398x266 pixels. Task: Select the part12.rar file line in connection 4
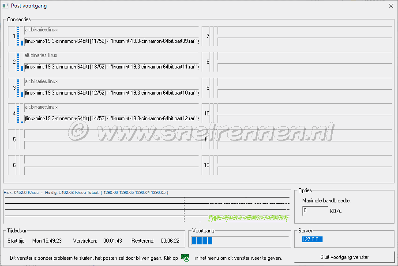(112, 118)
